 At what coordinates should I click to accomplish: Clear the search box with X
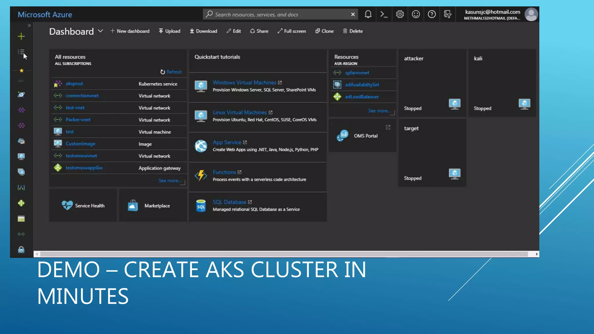353,14
